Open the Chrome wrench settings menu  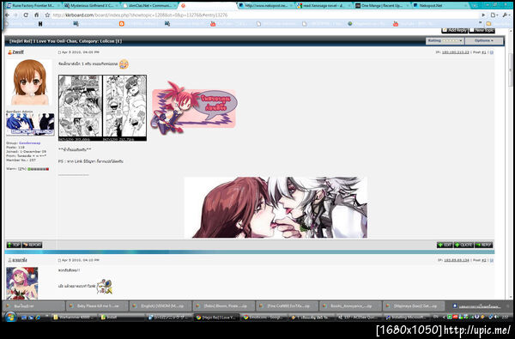(x=506, y=15)
